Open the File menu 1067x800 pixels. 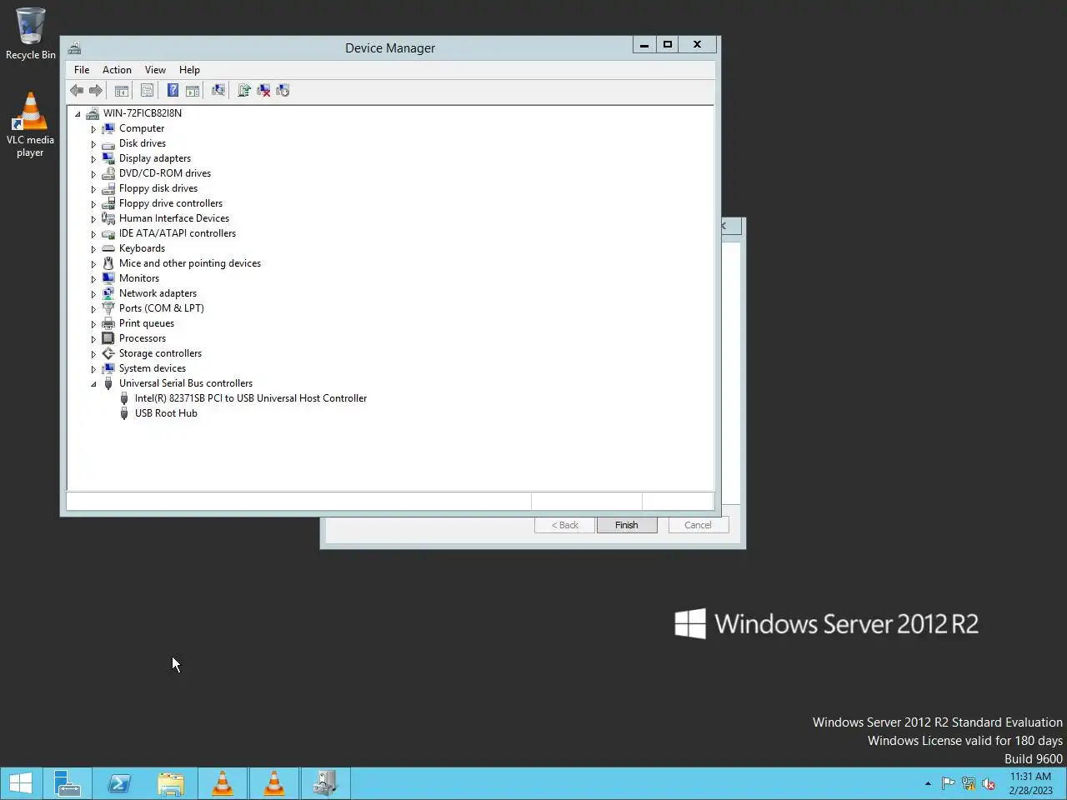(x=82, y=70)
